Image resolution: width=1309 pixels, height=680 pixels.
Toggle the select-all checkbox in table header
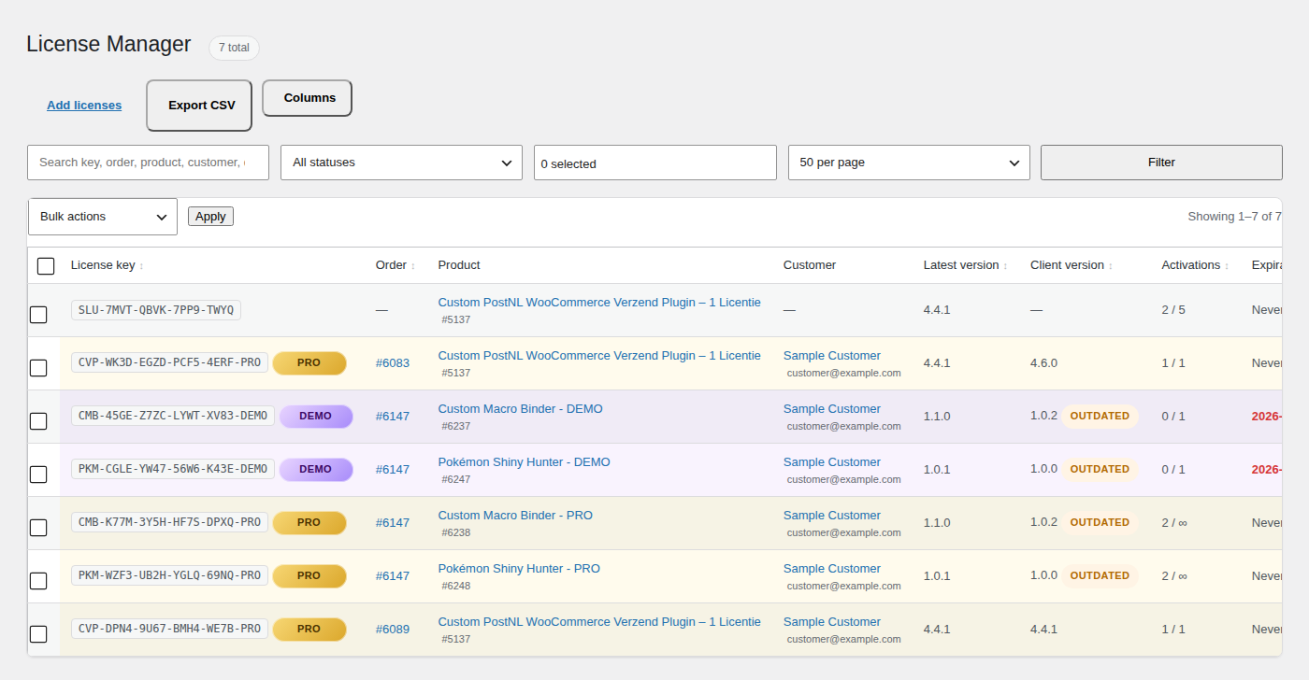[x=46, y=266]
